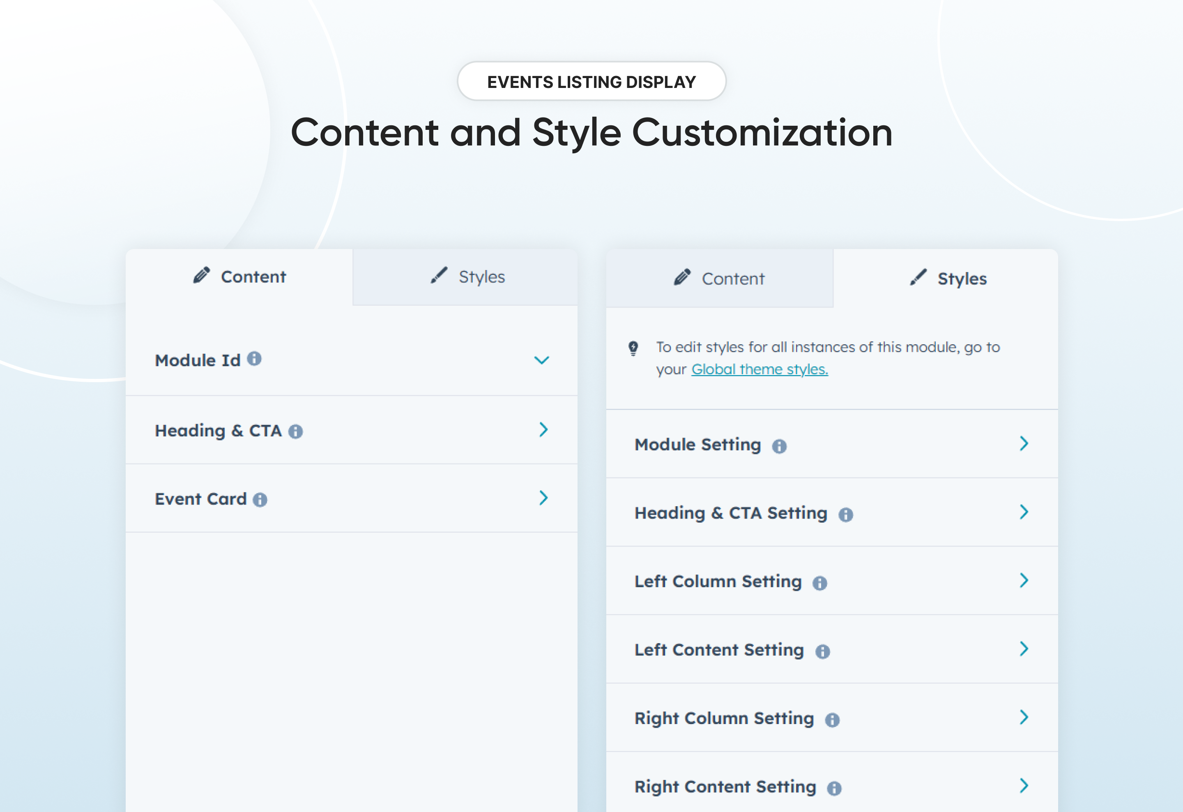This screenshot has width=1183, height=812.
Task: Click the Module Setting label
Action: tap(698, 445)
